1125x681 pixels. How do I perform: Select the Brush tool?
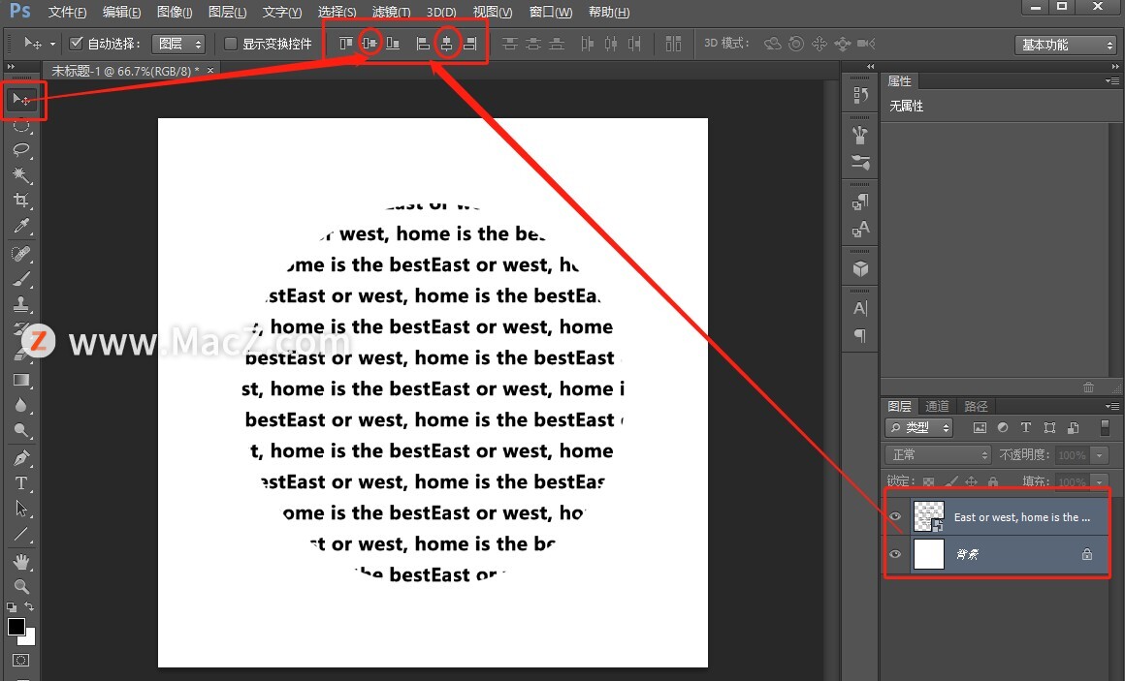pyautogui.click(x=21, y=279)
